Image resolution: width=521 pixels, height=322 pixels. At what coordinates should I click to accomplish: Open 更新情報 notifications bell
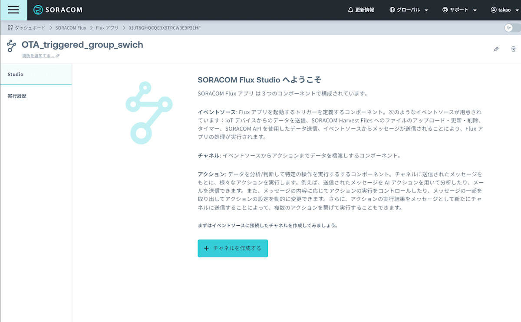pos(361,10)
